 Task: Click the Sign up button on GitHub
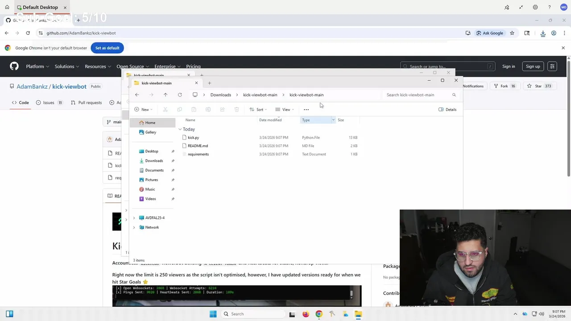click(x=533, y=66)
